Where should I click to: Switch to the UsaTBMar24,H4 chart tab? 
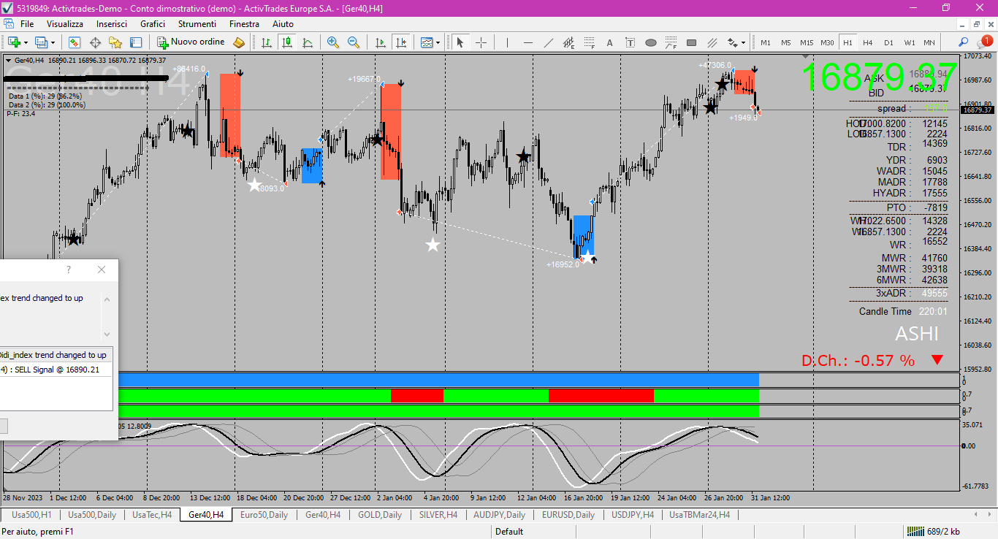click(700, 515)
